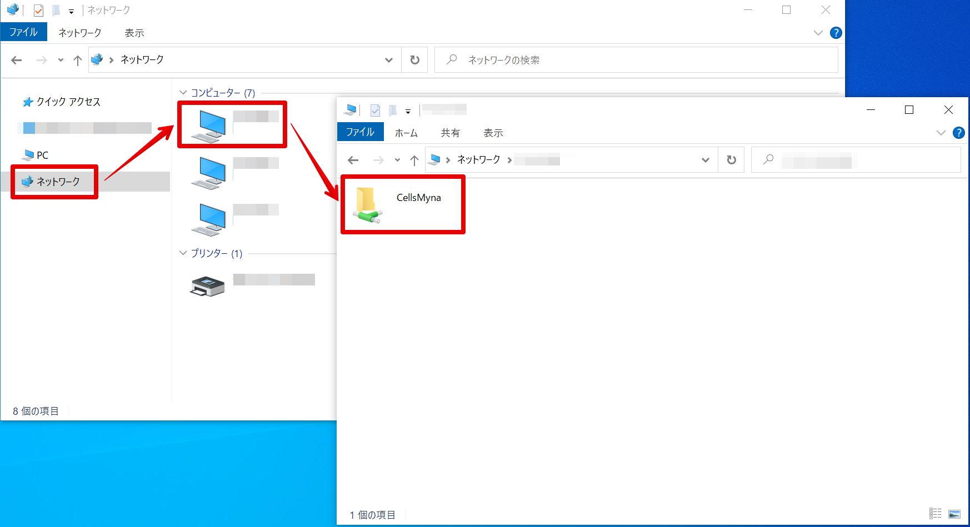This screenshot has height=527, width=970.
Task: Open Help in the front window
Action: (x=958, y=133)
